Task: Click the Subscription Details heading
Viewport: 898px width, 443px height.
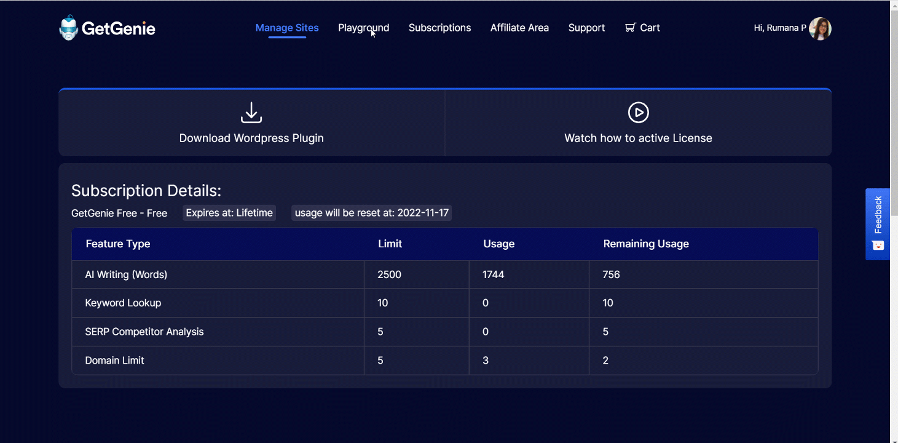Action: click(146, 190)
